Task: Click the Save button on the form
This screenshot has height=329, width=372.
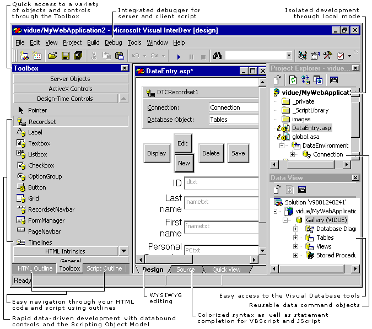Action: point(238,153)
